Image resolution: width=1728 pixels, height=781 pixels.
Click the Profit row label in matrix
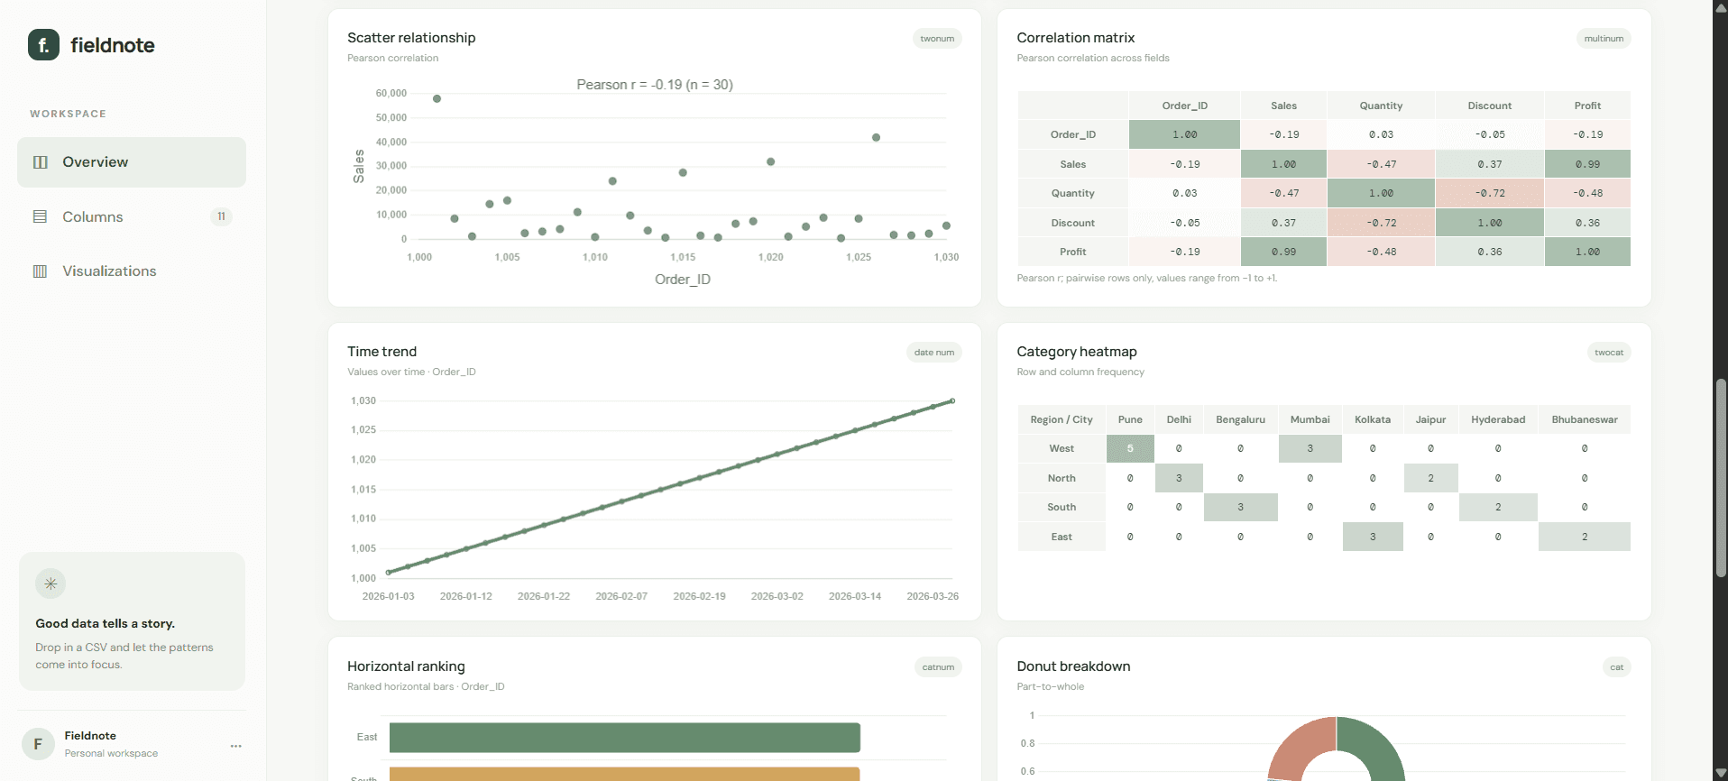click(1072, 252)
